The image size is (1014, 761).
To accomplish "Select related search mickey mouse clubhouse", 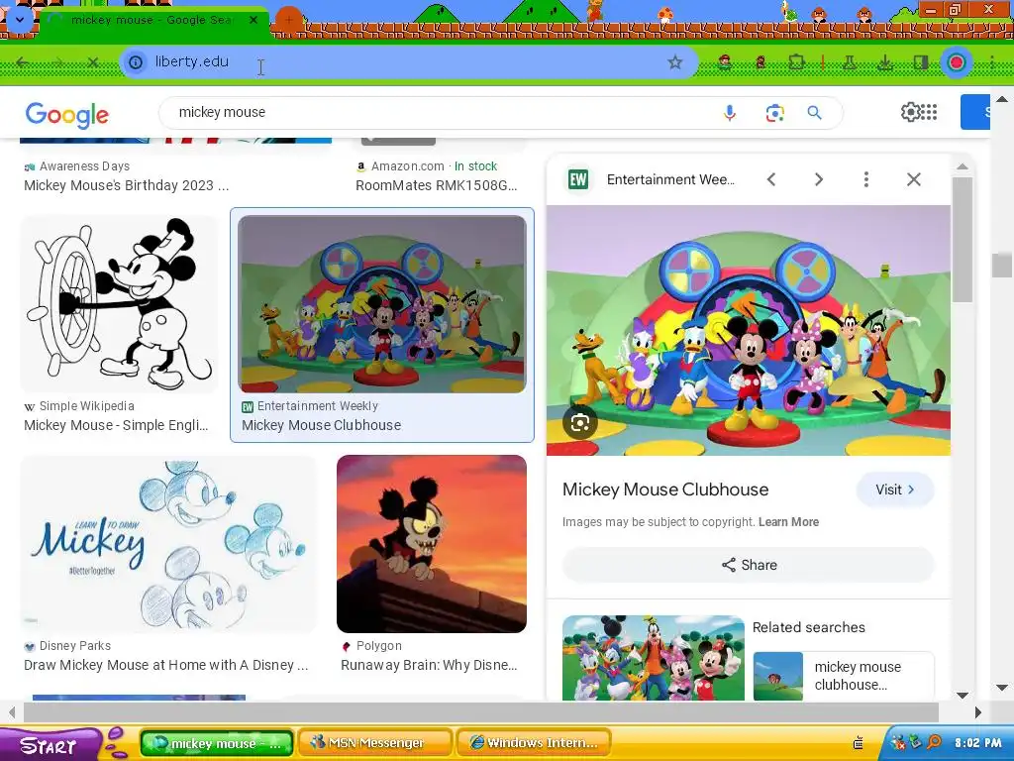I will click(x=844, y=676).
